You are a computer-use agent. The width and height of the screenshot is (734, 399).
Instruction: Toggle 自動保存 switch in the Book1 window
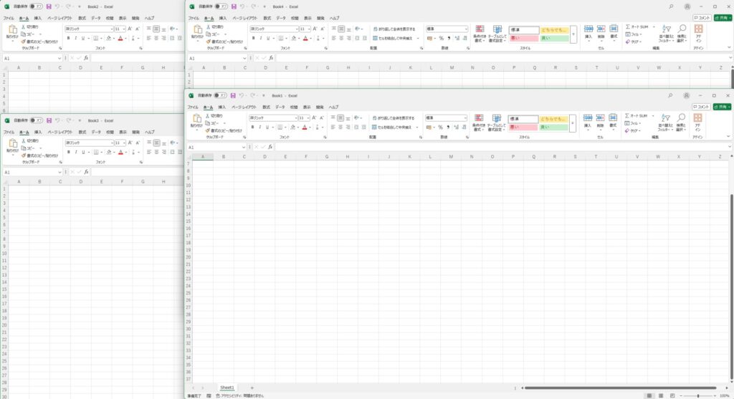[222, 95]
